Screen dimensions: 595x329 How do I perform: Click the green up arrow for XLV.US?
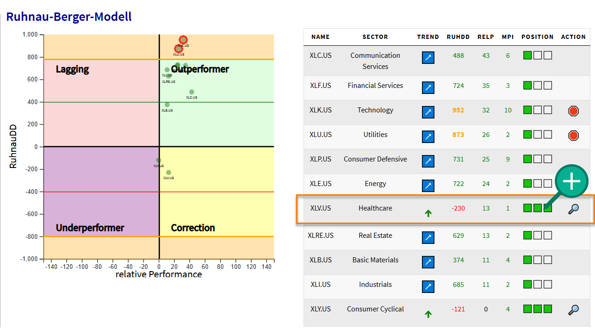(428, 213)
